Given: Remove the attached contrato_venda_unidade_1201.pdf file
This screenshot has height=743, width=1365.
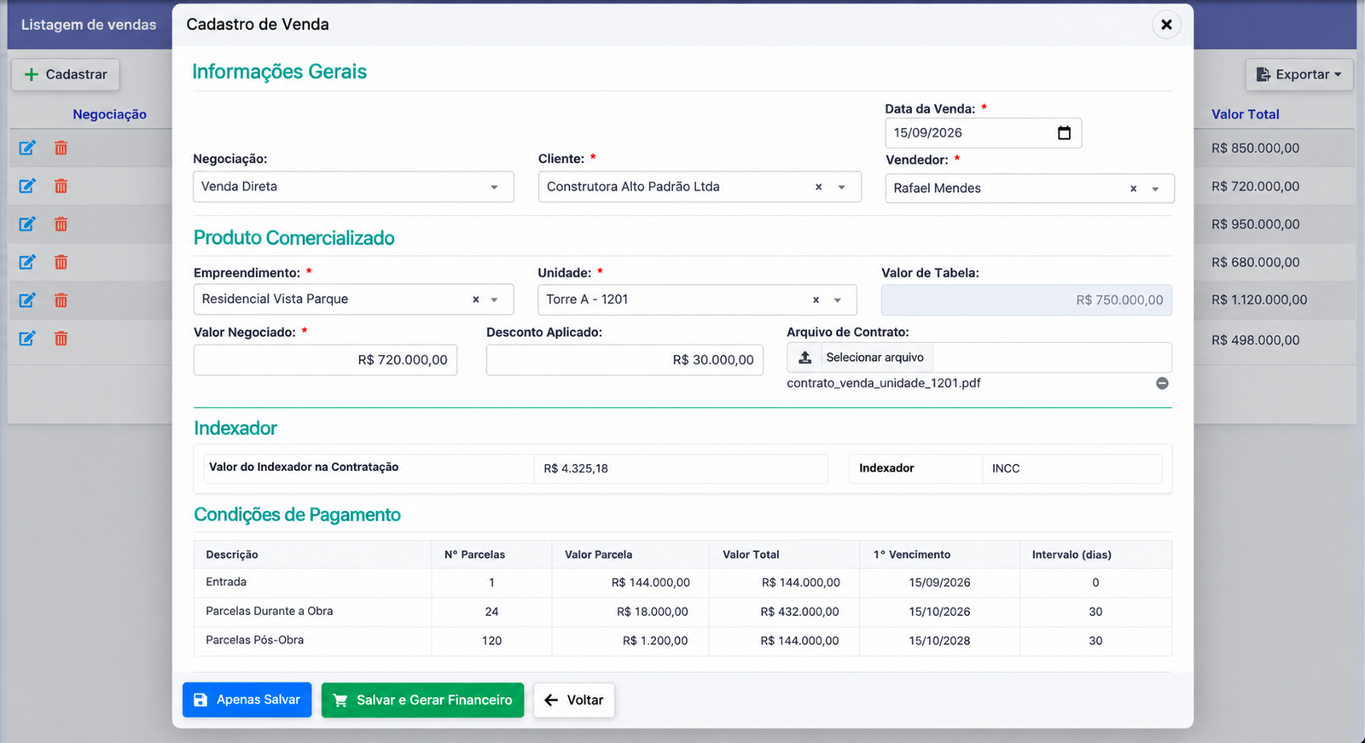Looking at the screenshot, I should 1162,383.
